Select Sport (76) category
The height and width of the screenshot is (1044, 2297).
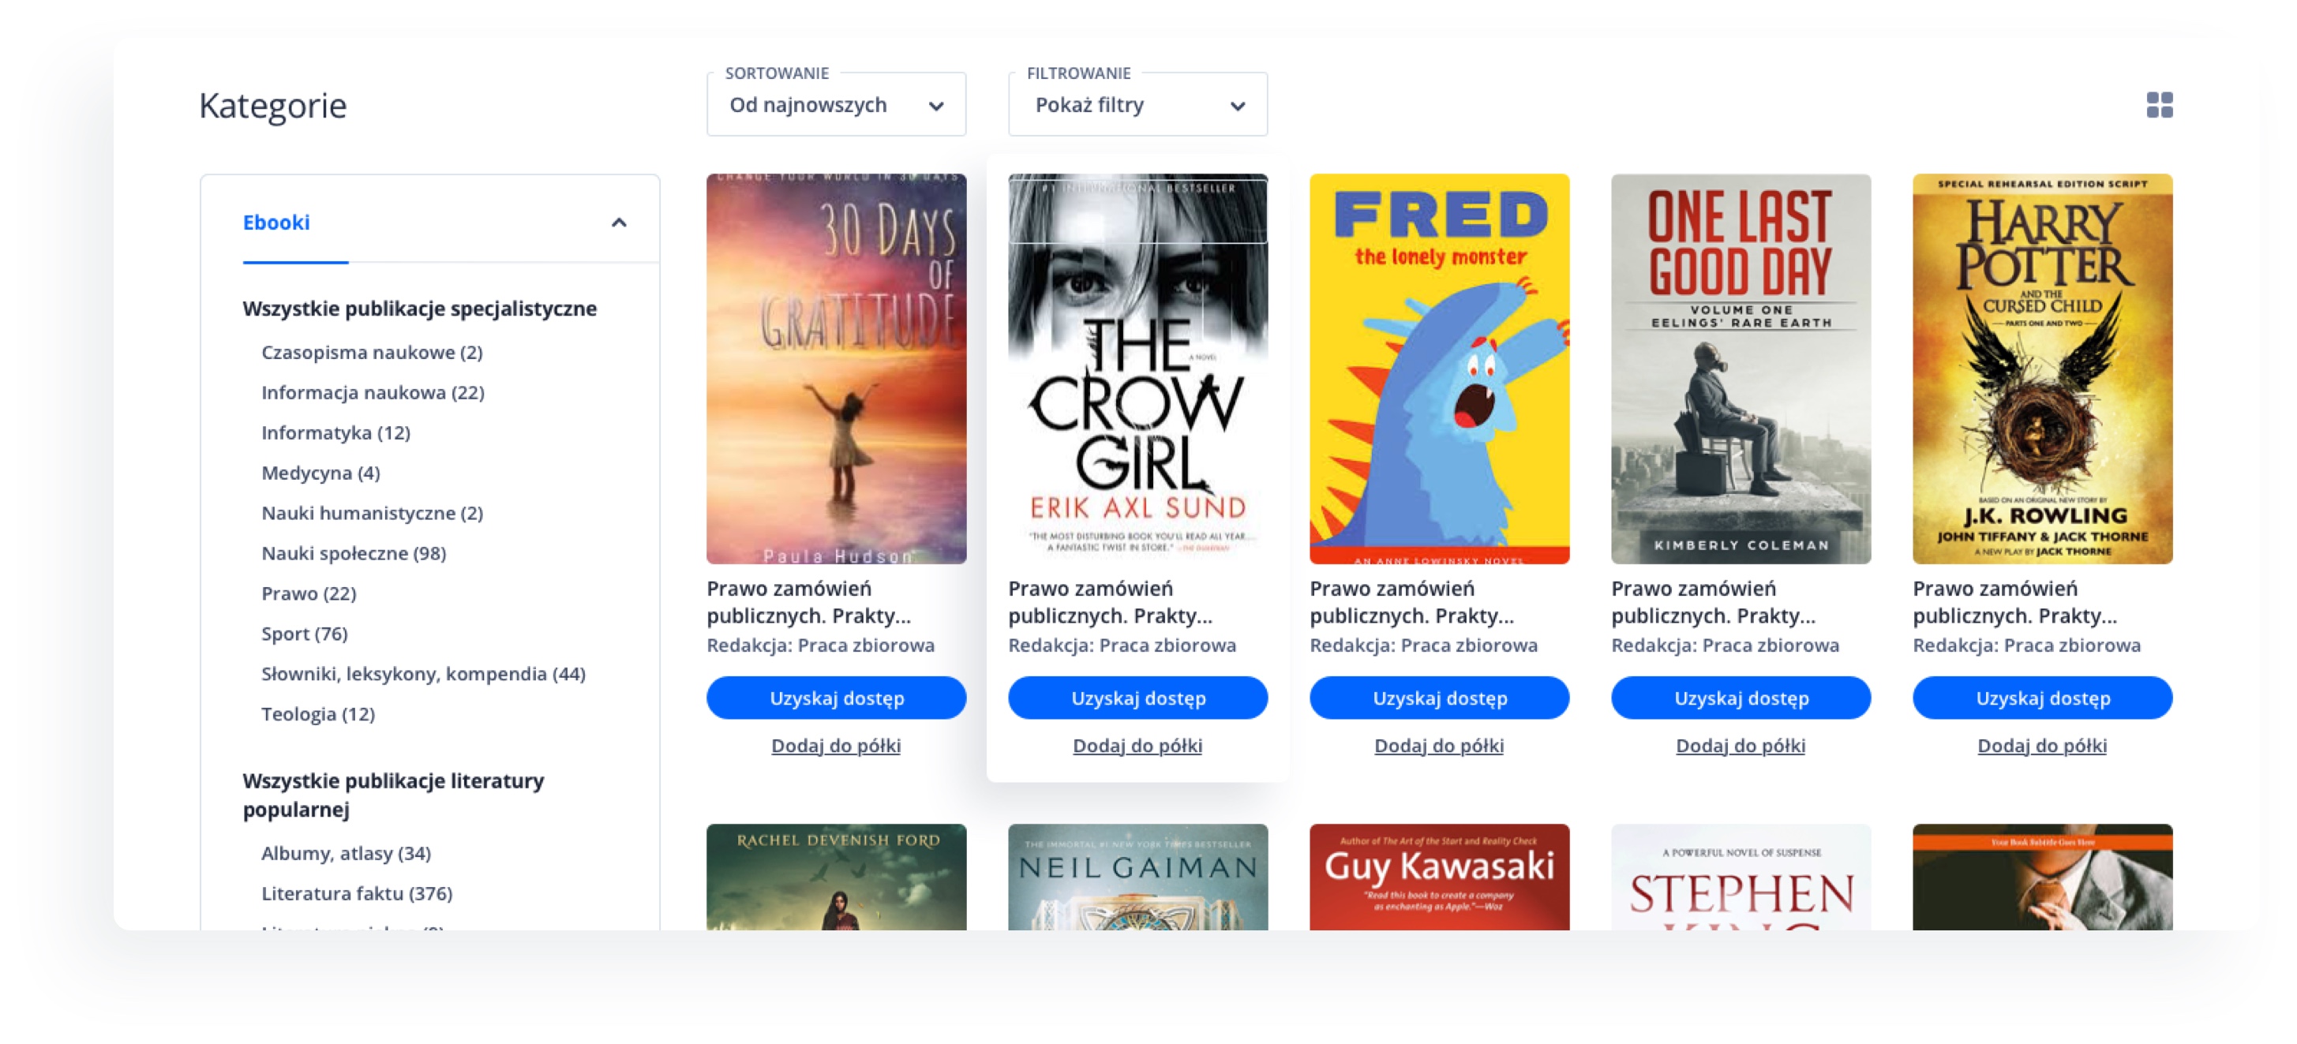(304, 633)
